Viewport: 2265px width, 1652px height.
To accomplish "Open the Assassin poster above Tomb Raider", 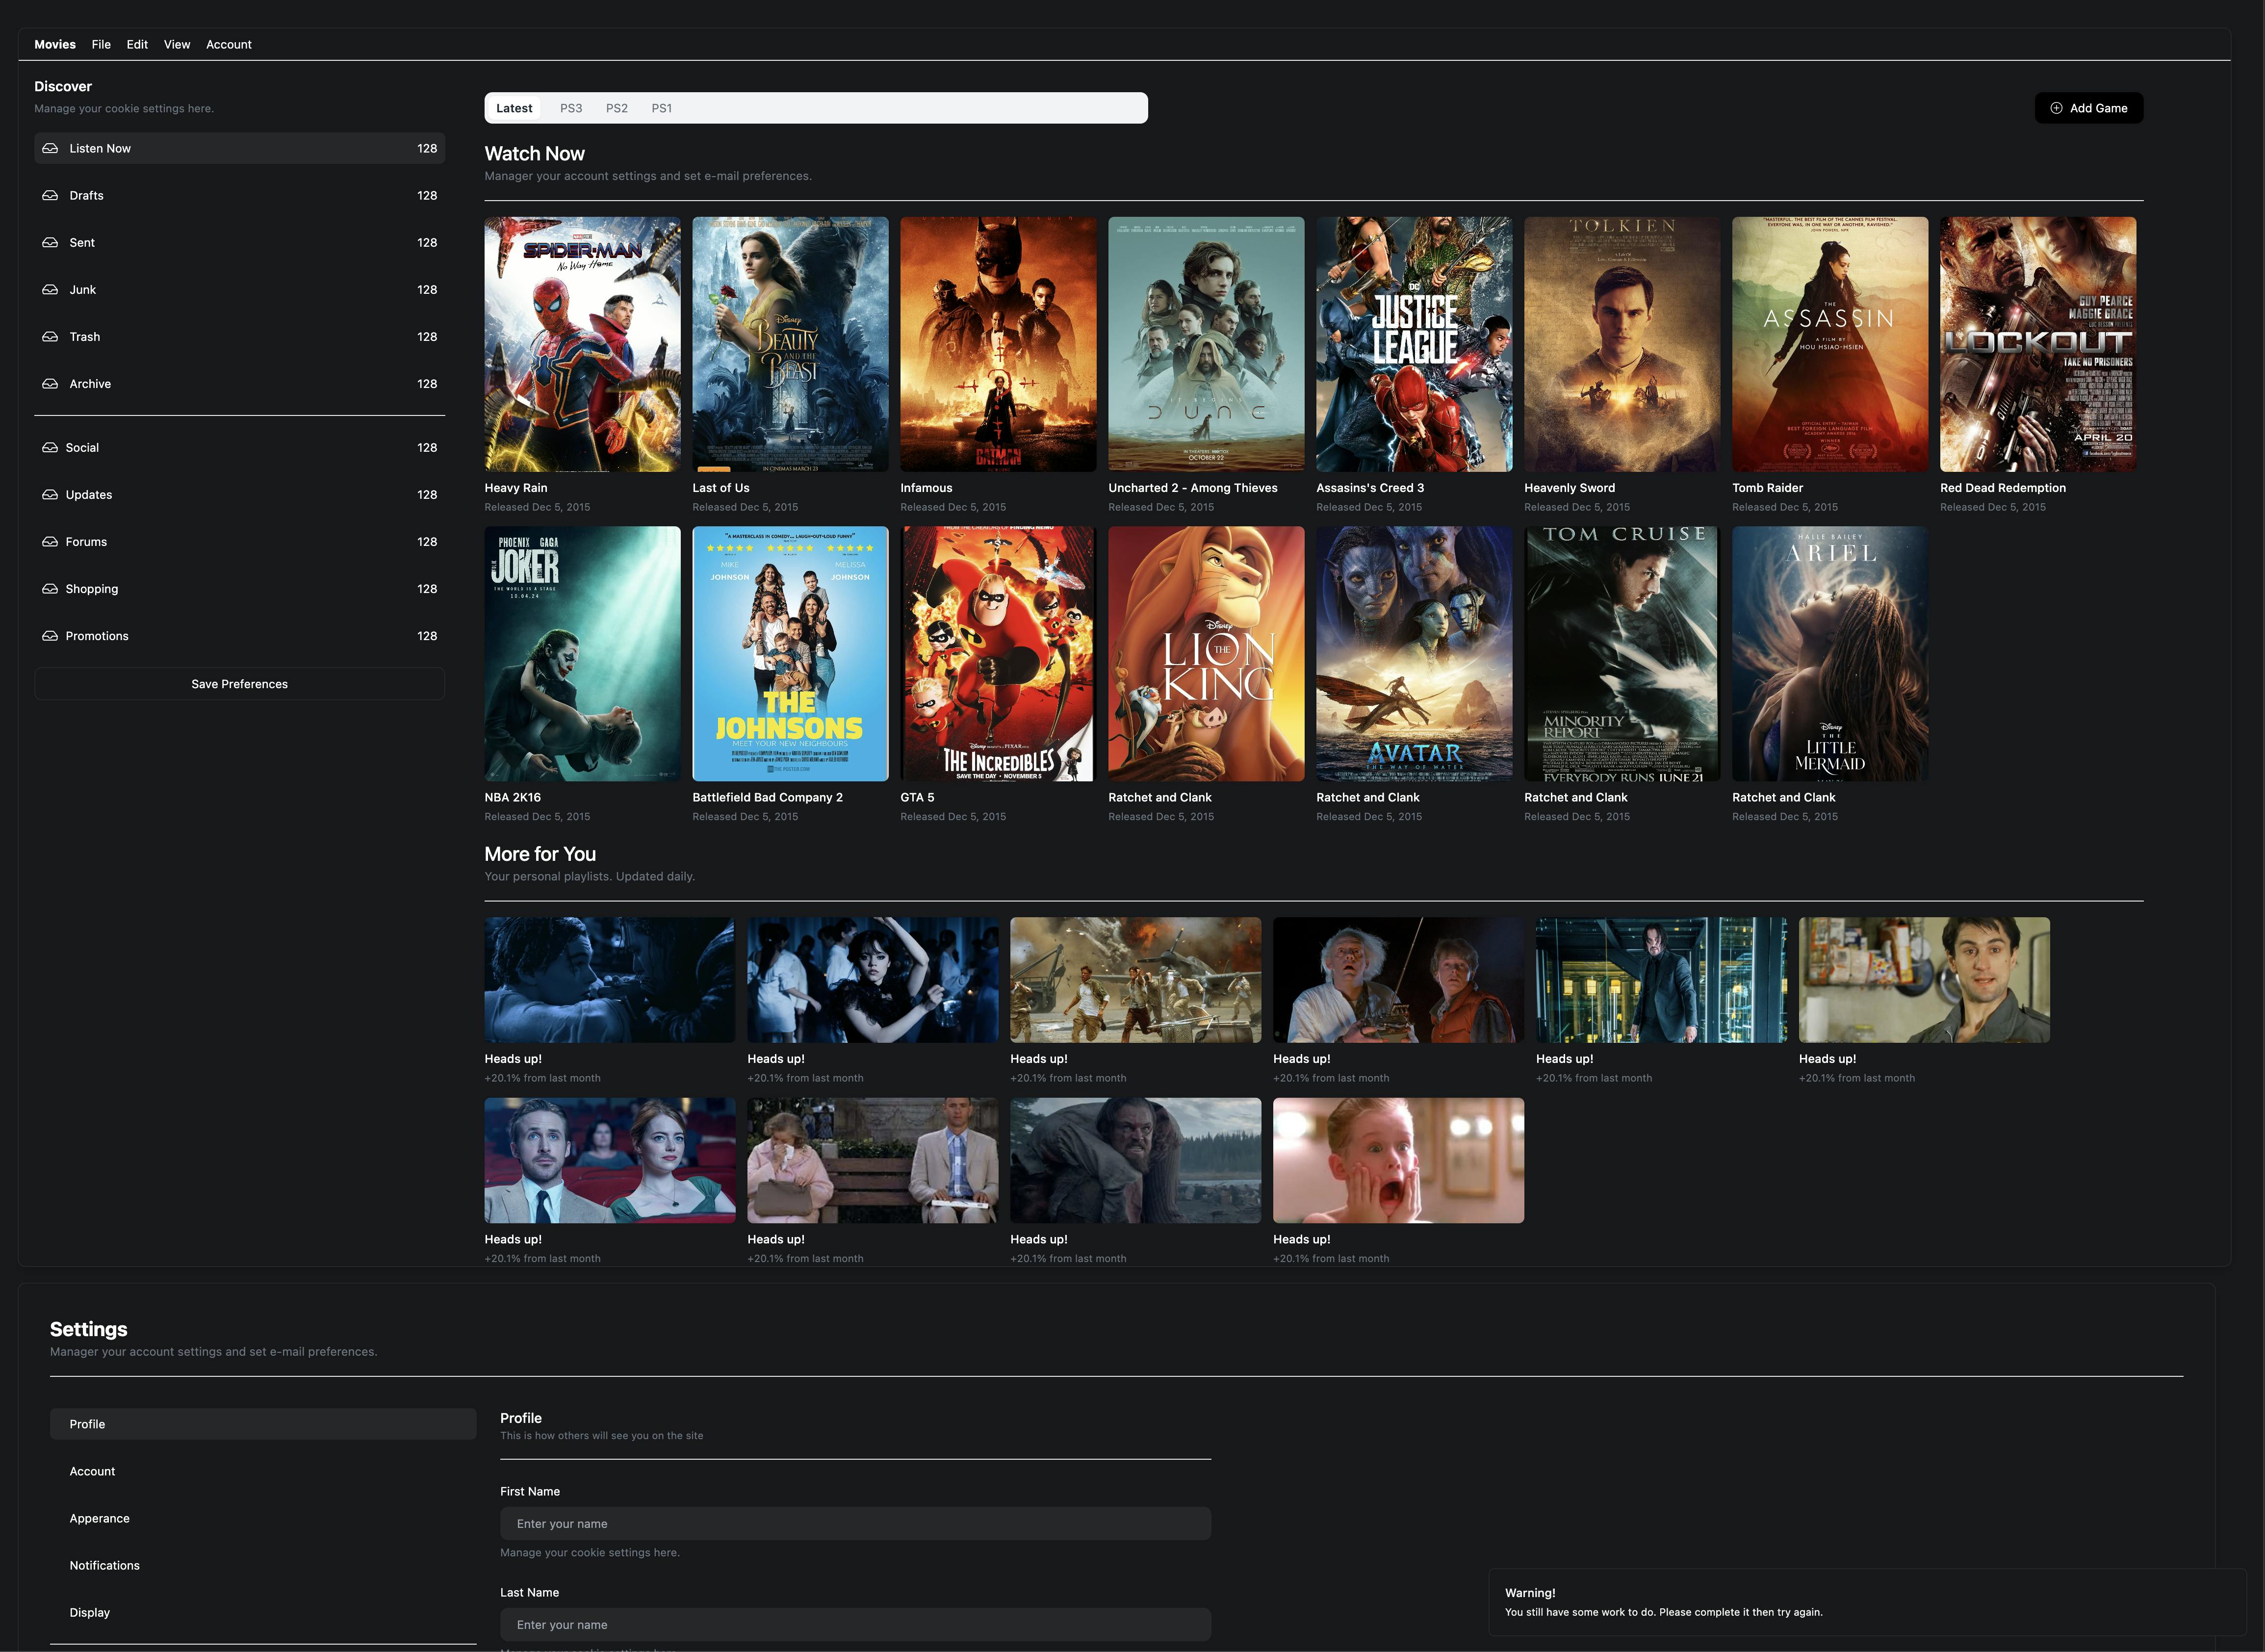I will click(1830, 344).
